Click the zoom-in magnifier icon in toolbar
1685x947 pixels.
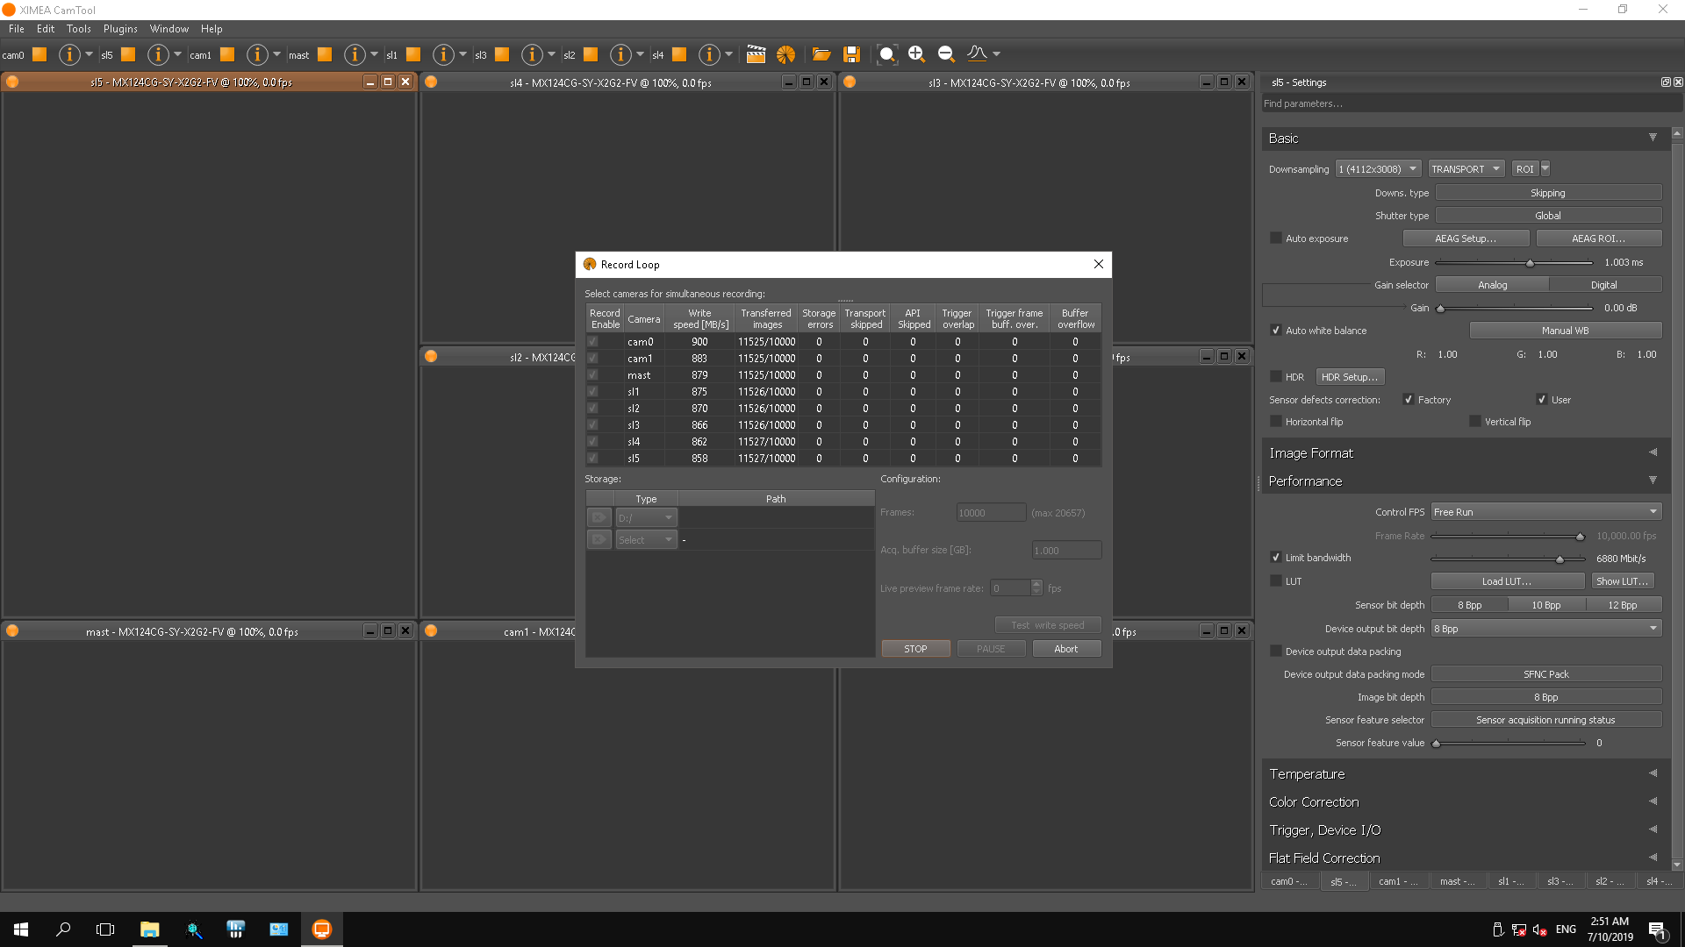(916, 53)
